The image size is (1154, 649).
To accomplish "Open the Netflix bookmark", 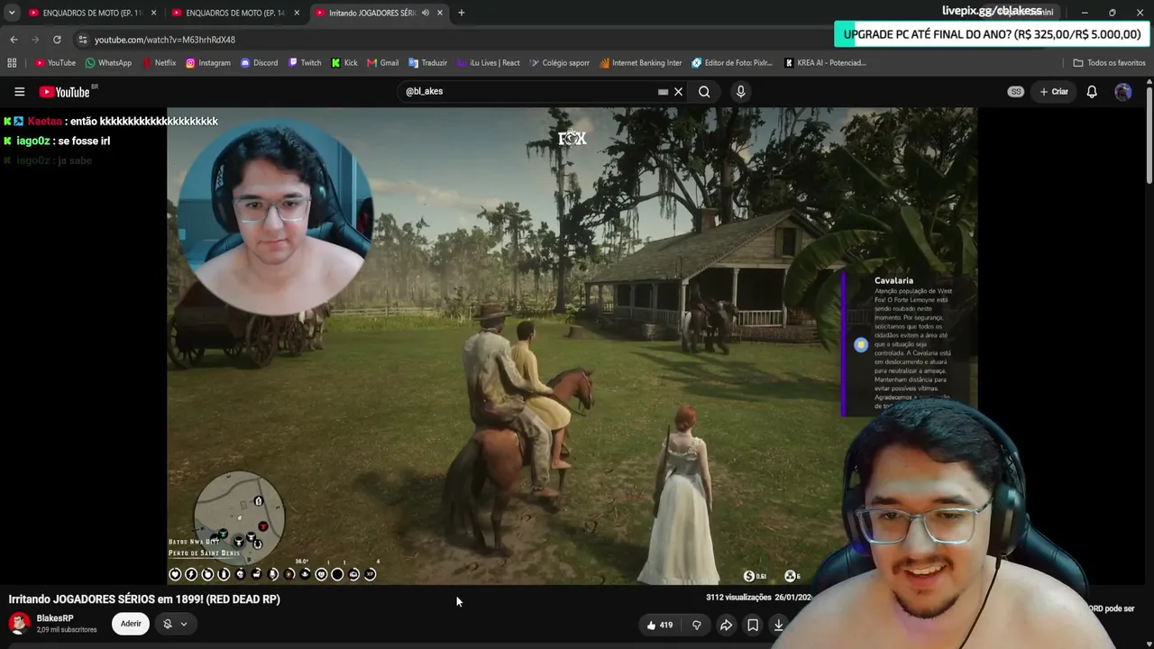I will 160,63.
